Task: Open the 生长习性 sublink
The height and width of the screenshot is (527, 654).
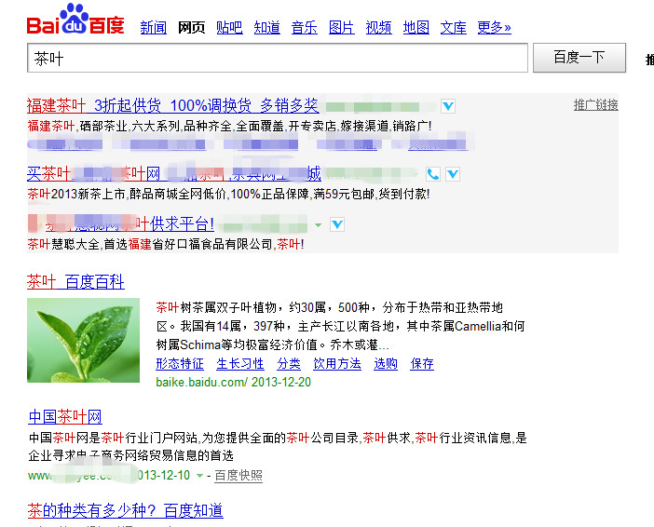Action: point(240,363)
